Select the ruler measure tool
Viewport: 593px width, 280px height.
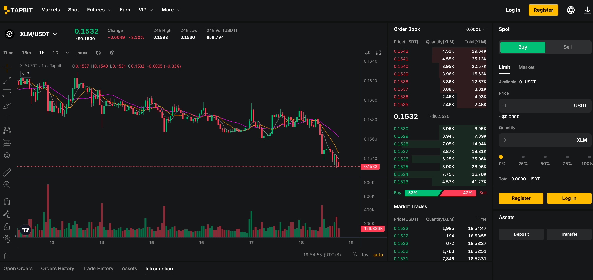(x=7, y=172)
